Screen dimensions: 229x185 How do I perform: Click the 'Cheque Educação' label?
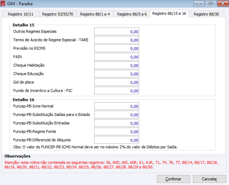(x=28, y=74)
